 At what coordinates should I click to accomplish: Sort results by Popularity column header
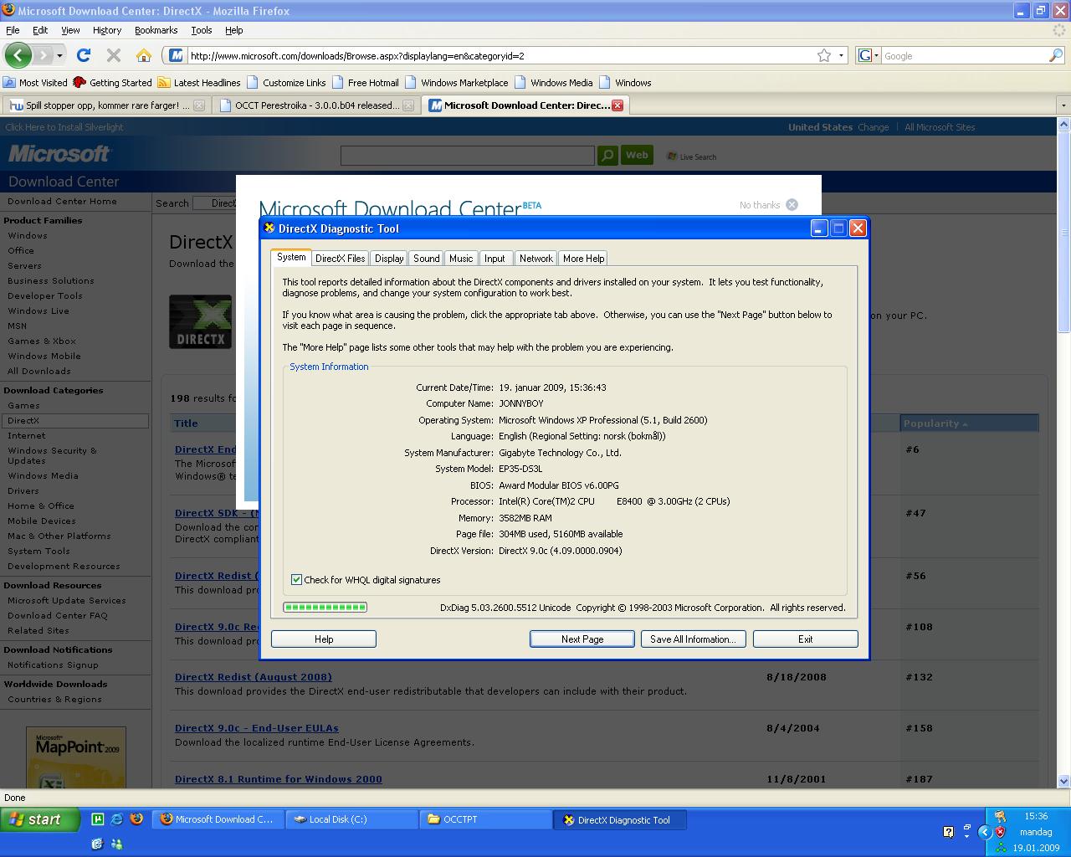point(969,423)
